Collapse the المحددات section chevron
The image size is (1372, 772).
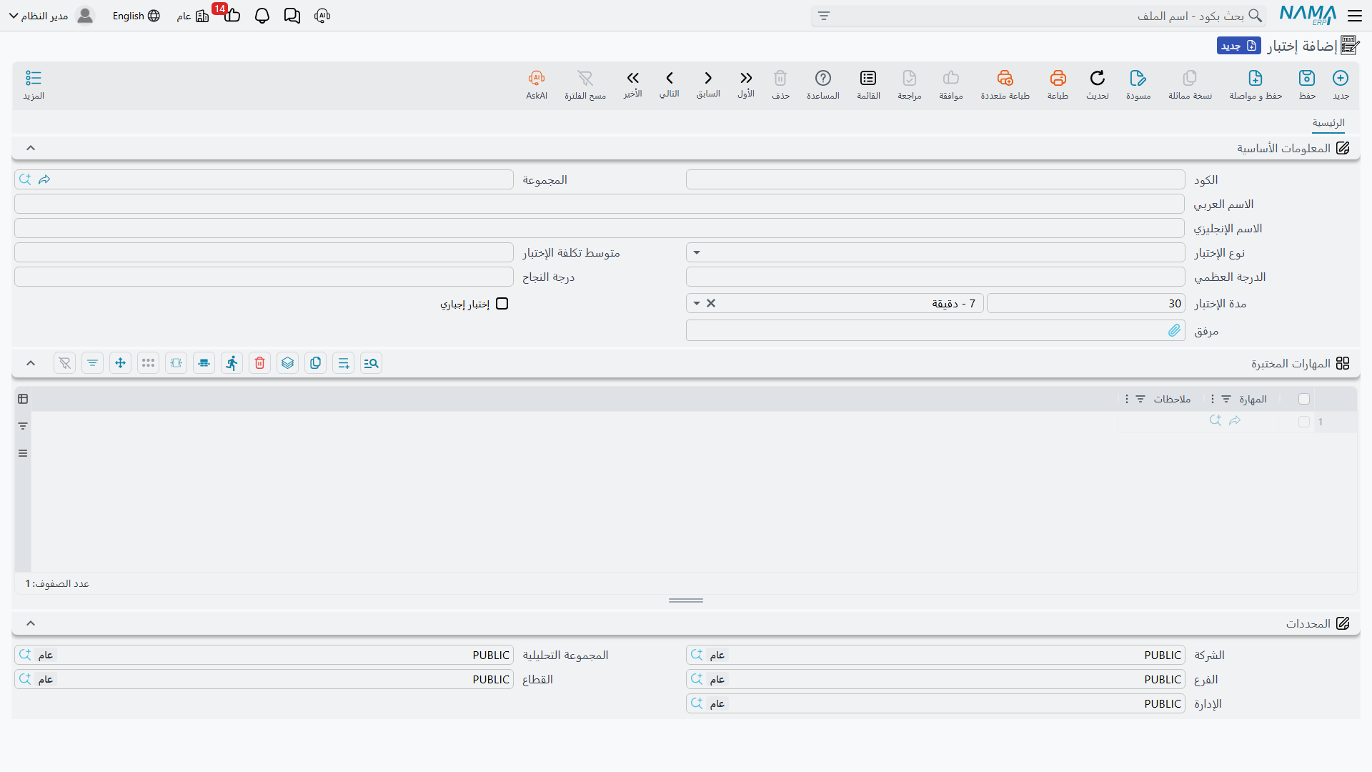click(x=31, y=623)
